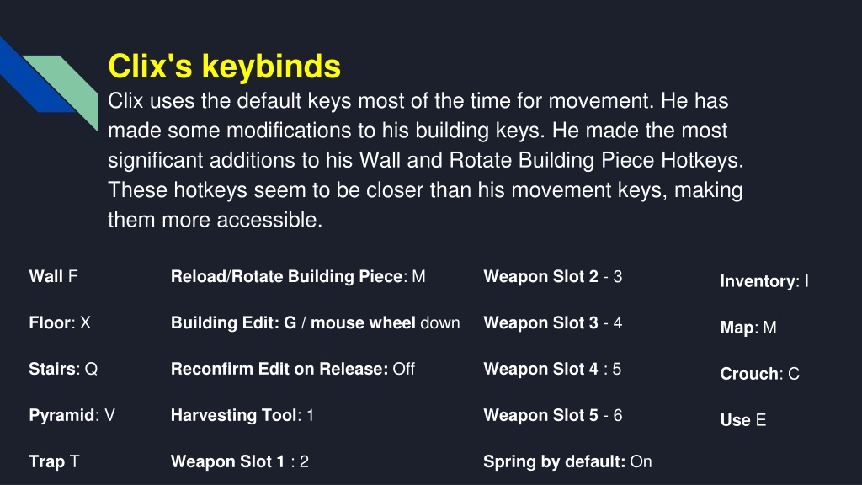Click the Weapon Slot 4 : 5 entry
Screen dimensions: 862x485
click(552, 369)
